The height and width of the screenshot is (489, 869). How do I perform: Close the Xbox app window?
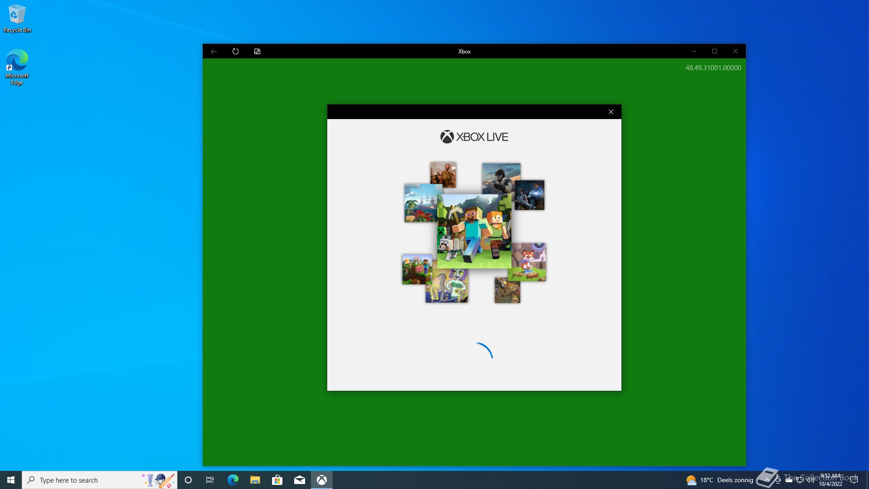[x=735, y=52]
